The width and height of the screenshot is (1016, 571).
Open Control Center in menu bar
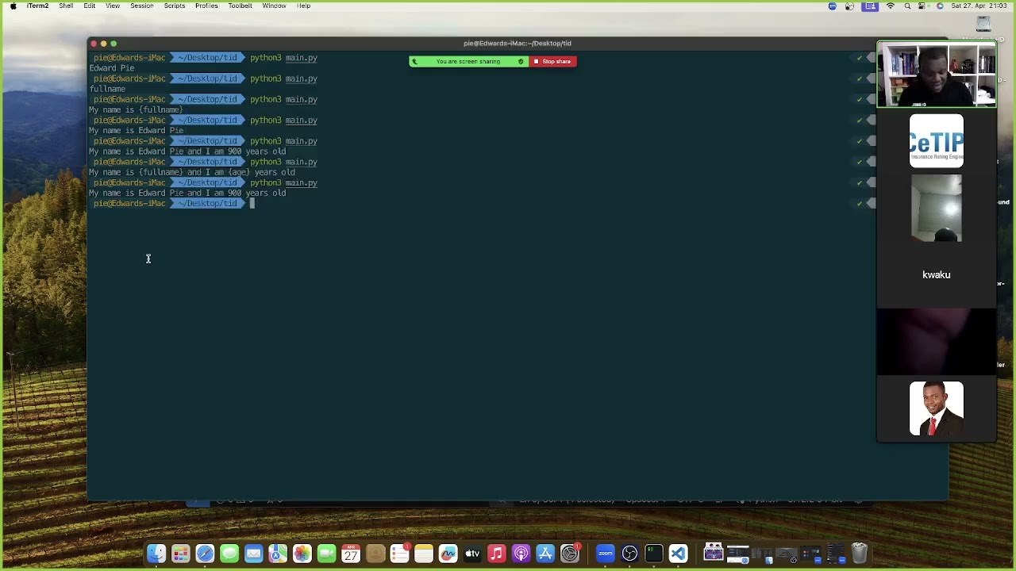(x=922, y=6)
